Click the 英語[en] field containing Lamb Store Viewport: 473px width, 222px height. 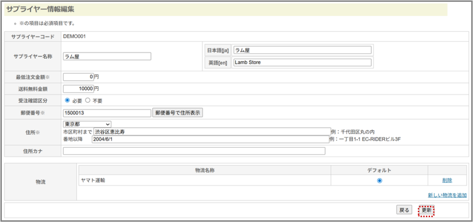point(303,62)
